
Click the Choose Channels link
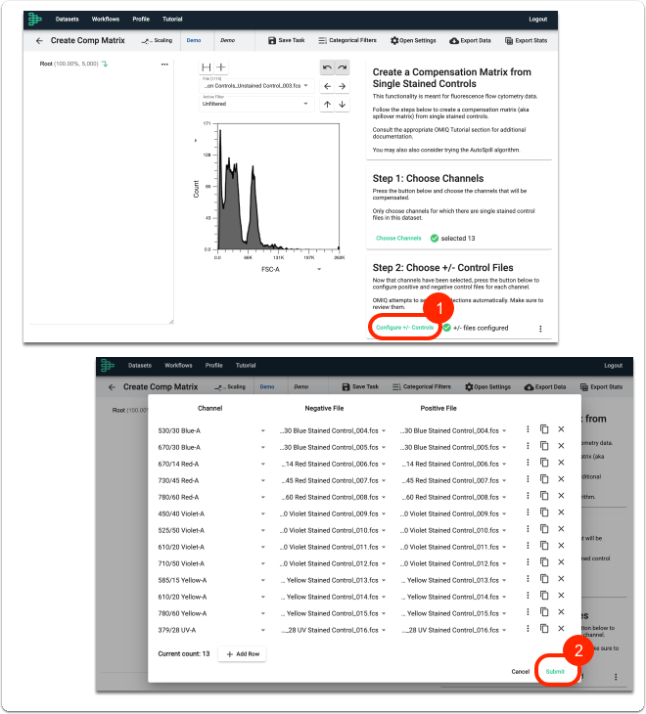pos(398,238)
